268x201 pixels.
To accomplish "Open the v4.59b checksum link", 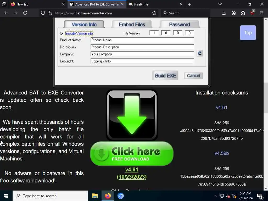I will (x=221, y=153).
